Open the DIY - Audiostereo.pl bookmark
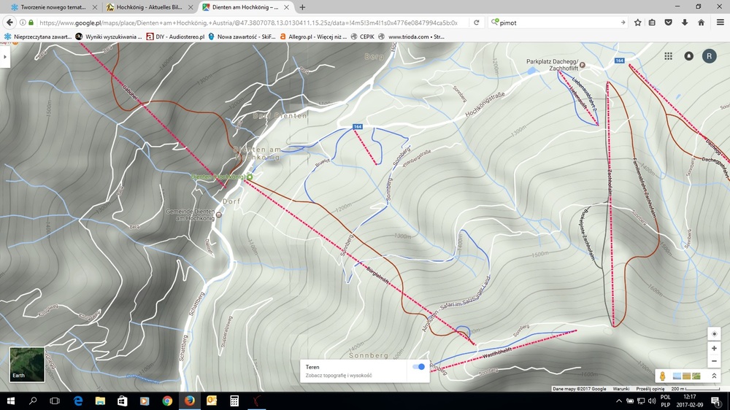The width and height of the screenshot is (730, 410). click(175, 36)
